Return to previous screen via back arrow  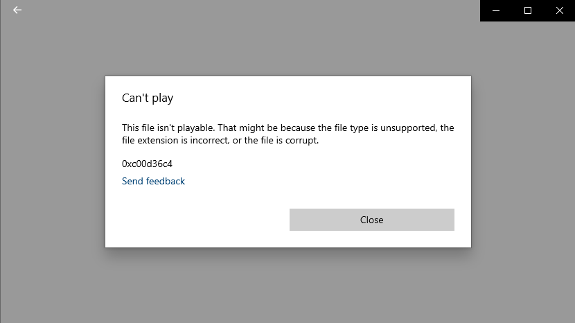pos(17,10)
